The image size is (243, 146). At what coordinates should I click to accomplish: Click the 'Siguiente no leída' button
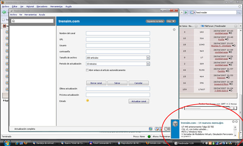(x=155, y=21)
